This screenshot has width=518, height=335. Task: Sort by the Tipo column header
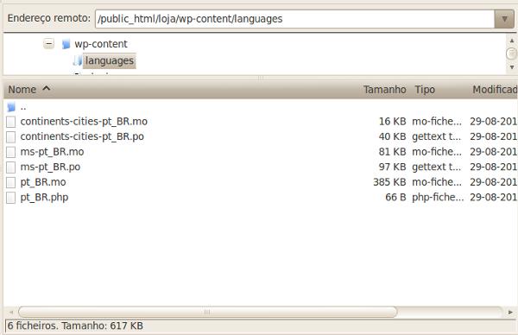425,90
